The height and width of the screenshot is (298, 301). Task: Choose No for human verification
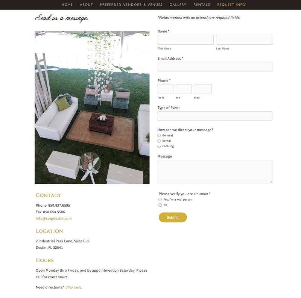tap(160, 205)
